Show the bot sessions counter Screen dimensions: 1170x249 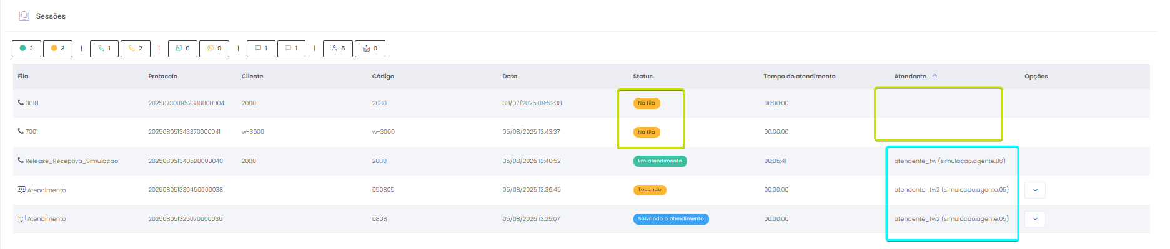[x=370, y=49]
